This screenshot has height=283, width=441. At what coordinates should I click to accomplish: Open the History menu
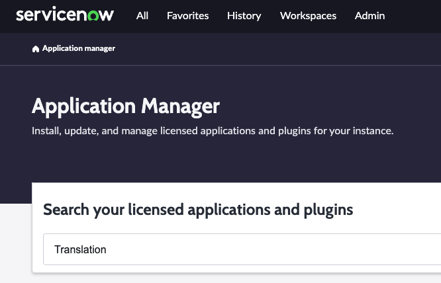[x=244, y=16]
